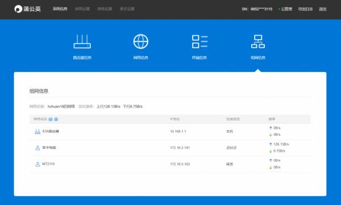Click connection type 点对点

[x=231, y=148]
